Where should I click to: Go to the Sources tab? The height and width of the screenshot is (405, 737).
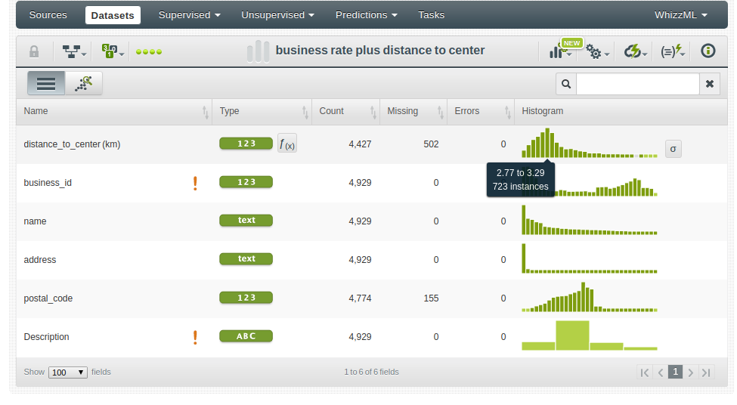tap(48, 15)
